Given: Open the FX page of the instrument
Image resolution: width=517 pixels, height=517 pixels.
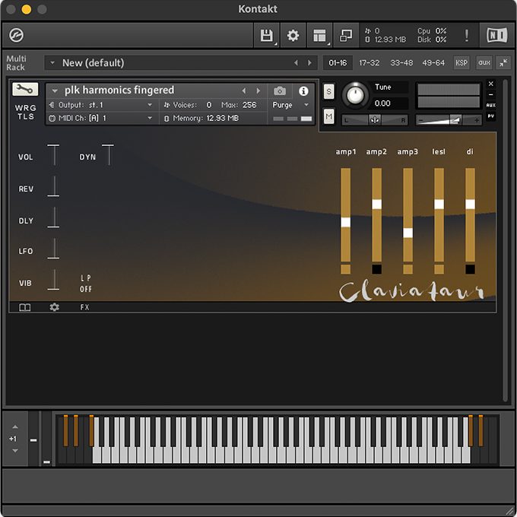Looking at the screenshot, I should (x=84, y=307).
